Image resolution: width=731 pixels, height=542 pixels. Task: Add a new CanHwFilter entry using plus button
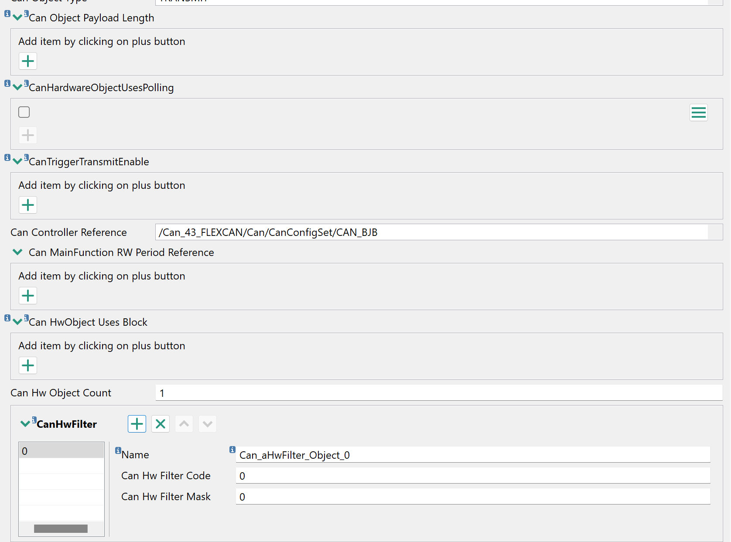(x=137, y=423)
